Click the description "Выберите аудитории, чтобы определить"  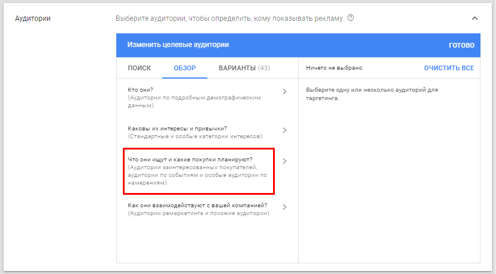tap(229, 18)
